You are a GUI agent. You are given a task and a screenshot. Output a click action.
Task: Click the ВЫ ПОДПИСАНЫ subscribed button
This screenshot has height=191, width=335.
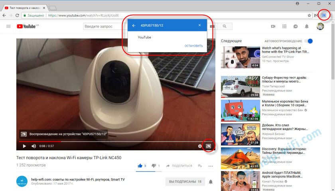(x=185, y=181)
